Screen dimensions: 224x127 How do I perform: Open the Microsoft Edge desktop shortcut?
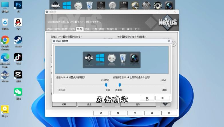5,60
